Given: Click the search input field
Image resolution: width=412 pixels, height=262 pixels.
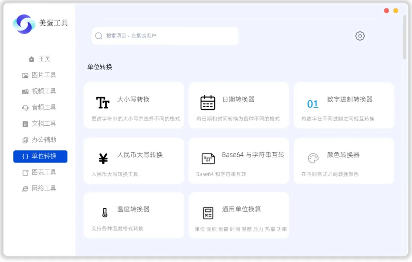Looking at the screenshot, I should pos(165,36).
